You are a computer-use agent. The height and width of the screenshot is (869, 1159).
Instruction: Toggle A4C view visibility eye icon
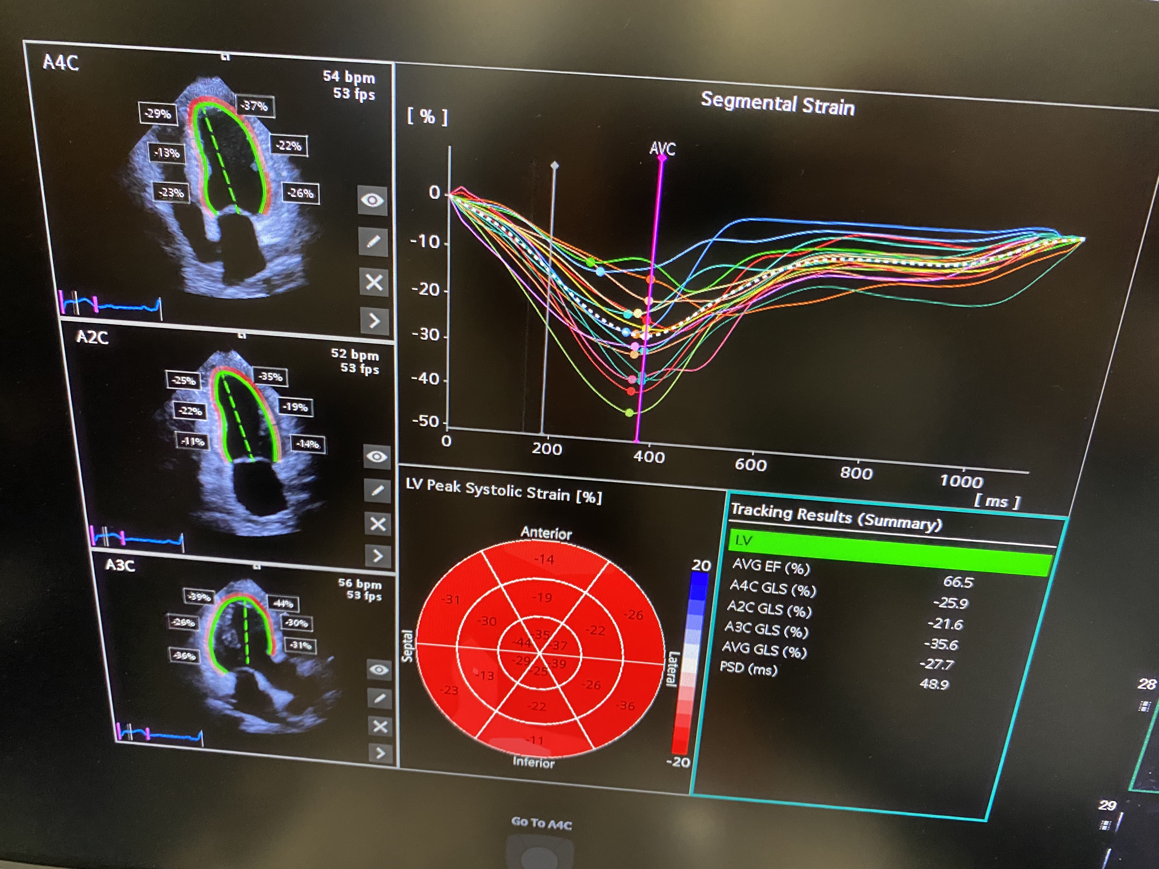(x=372, y=200)
